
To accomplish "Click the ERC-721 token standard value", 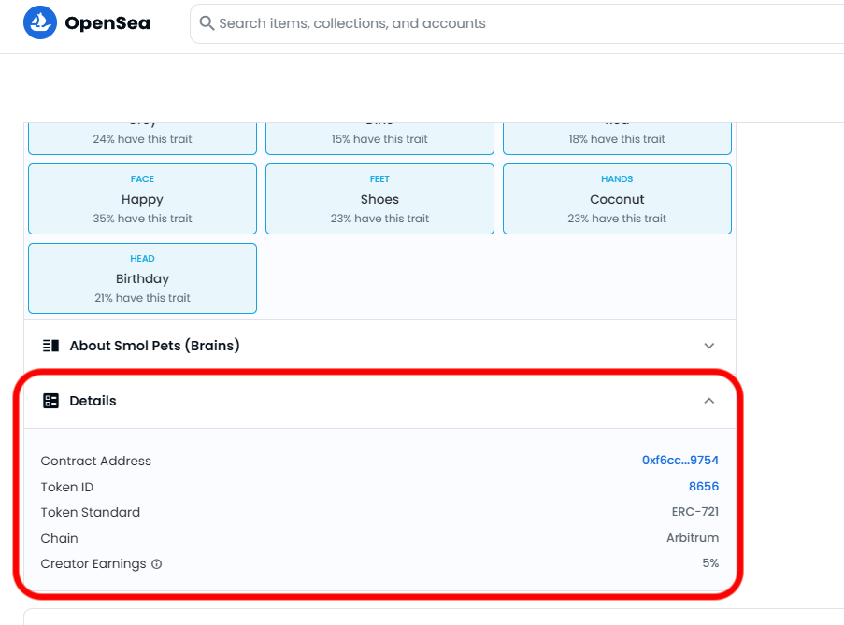I will [x=694, y=512].
